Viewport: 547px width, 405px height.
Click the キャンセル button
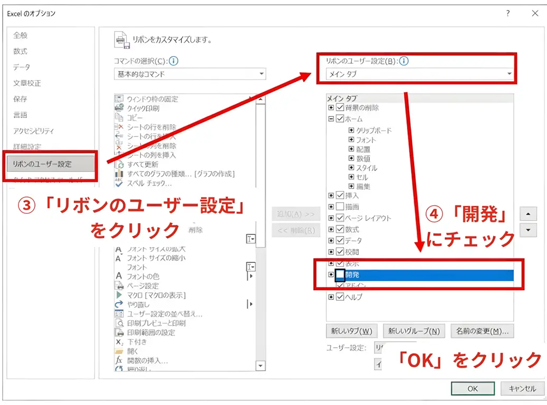(522, 389)
